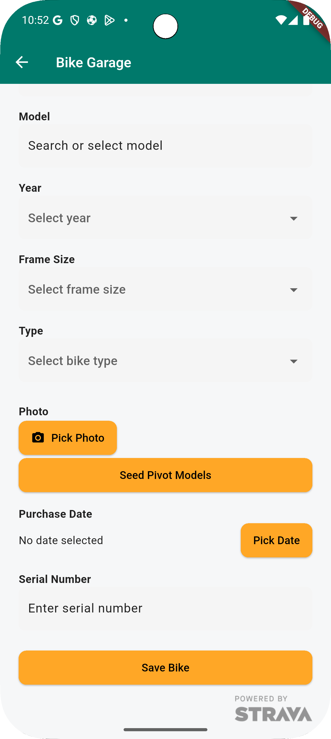Viewport: 331px width, 739px height.
Task: Click the Enter serial number field
Action: (165, 608)
